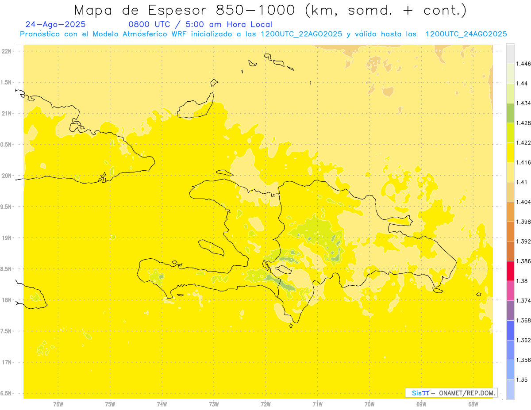The height and width of the screenshot is (410, 531).
Task: Click the colorbar value '1.404'
Action: pos(523,202)
